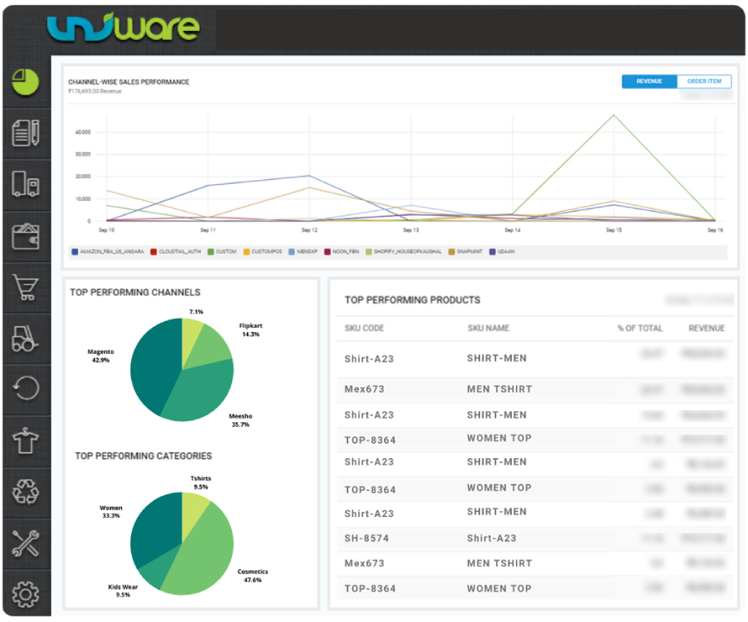
Task: Click the 'CHANNEL-WISE SALES PERFORMANCE' title
Action: 129,82
